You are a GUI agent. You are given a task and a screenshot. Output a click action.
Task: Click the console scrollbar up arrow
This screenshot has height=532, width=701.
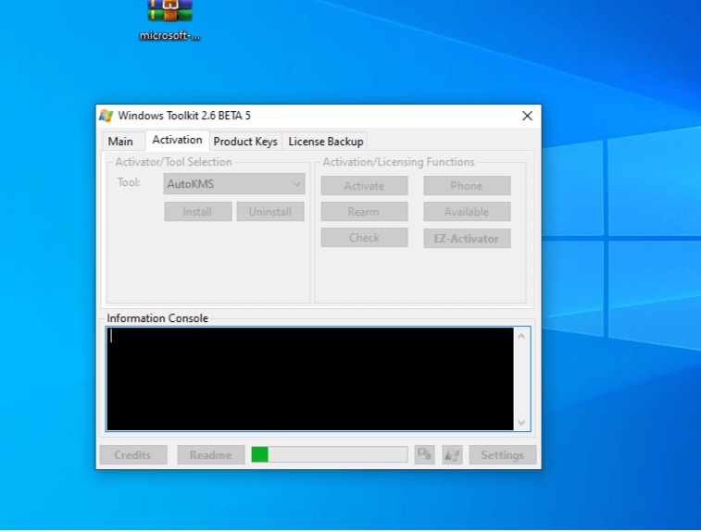[521, 336]
